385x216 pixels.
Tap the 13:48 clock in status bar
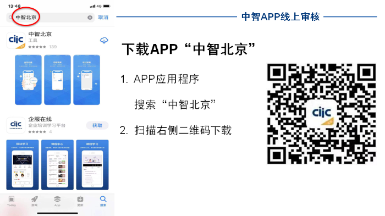[x=14, y=6]
